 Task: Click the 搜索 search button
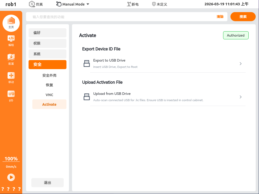[x=243, y=17]
